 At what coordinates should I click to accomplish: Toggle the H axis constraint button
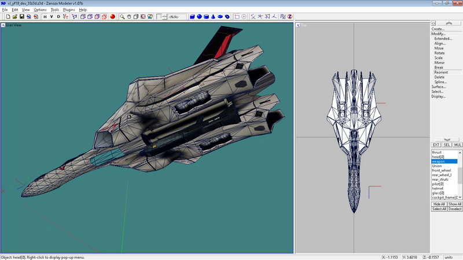click(45, 17)
